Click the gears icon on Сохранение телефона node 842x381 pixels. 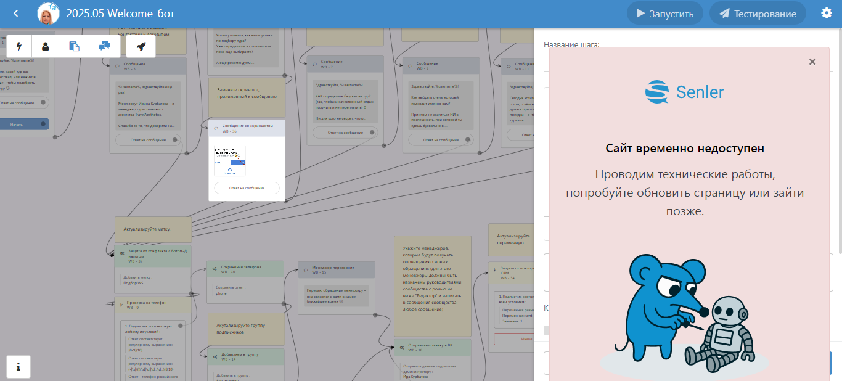[x=216, y=268]
